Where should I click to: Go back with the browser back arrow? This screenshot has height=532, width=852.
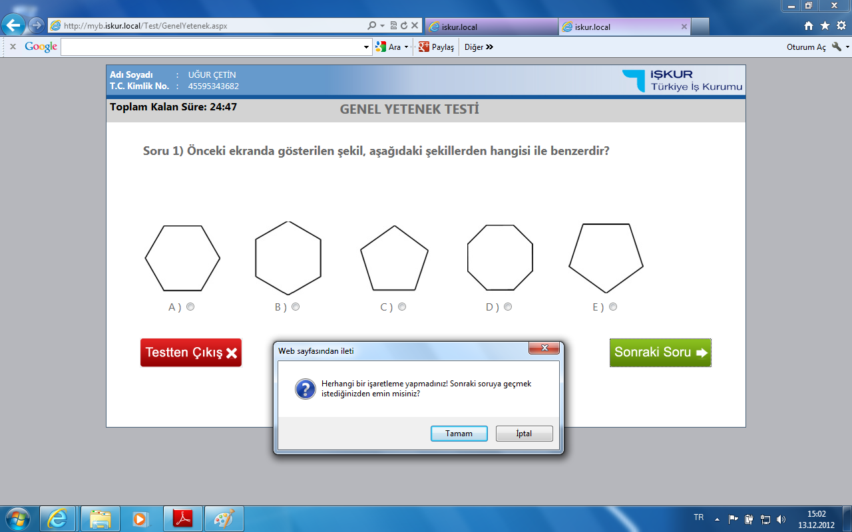14,26
